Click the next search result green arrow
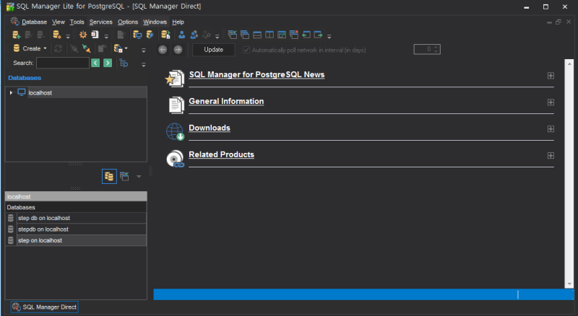The image size is (578, 316). [x=108, y=63]
